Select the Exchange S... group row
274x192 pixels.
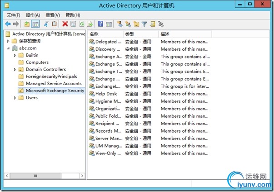pyautogui.click(x=106, y=64)
